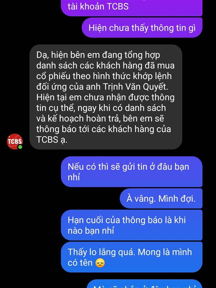Tap the partially visible message at the bottom
This screenshot has height=288, width=216.
tap(145, 284)
